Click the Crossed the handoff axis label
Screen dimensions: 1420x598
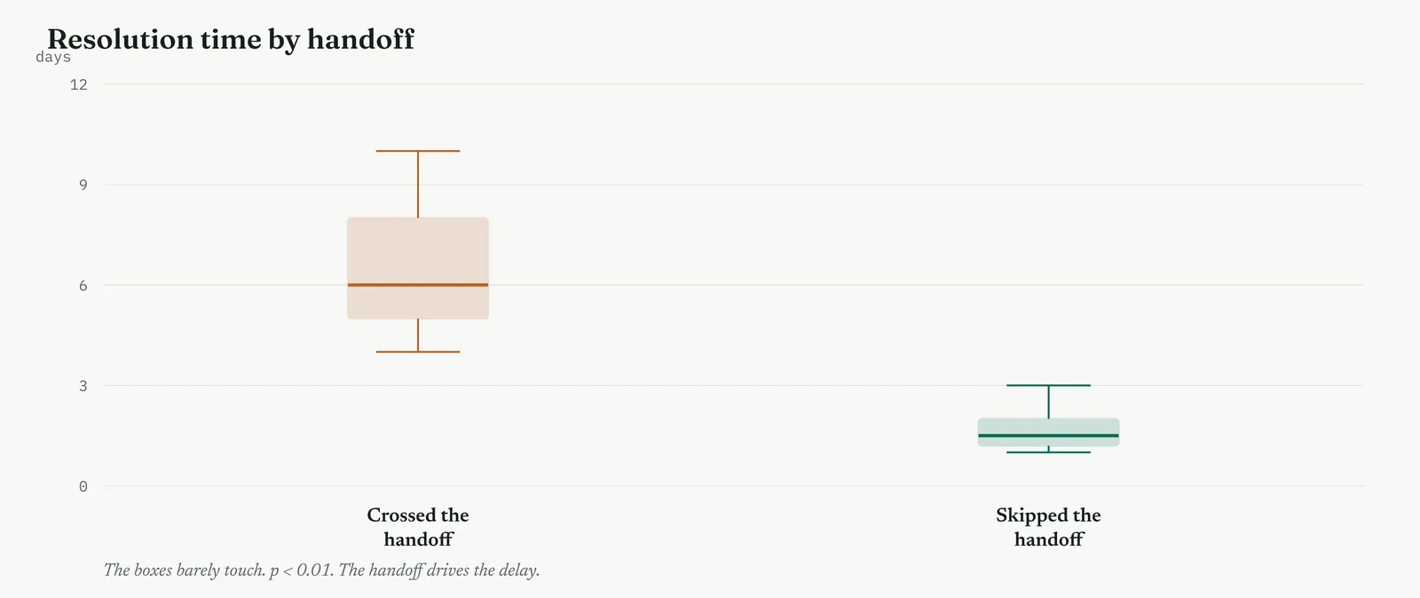pos(418,527)
